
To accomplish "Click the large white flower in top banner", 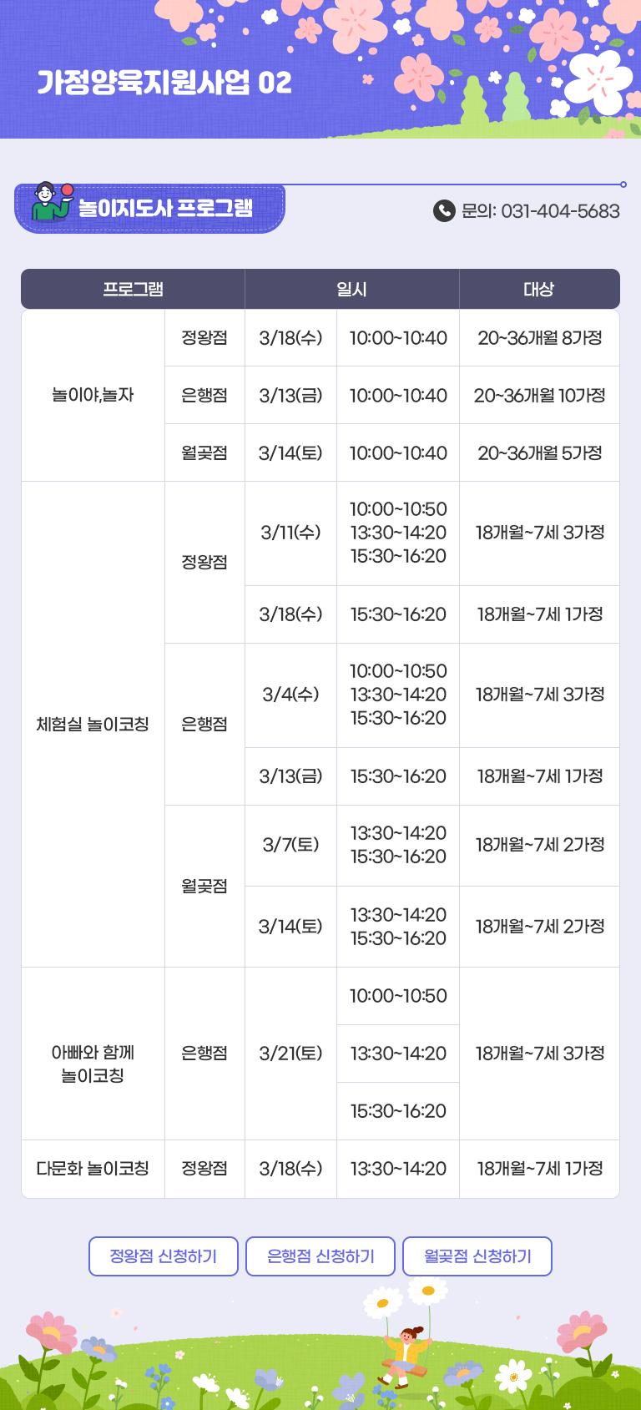I will pos(599,81).
